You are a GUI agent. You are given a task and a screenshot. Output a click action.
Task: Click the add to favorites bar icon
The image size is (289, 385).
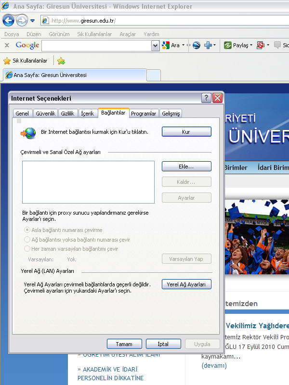61,61
